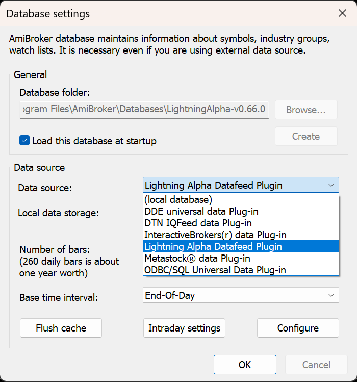Collapse the Data source dropdown
The width and height of the screenshot is (357, 382).
point(241,185)
